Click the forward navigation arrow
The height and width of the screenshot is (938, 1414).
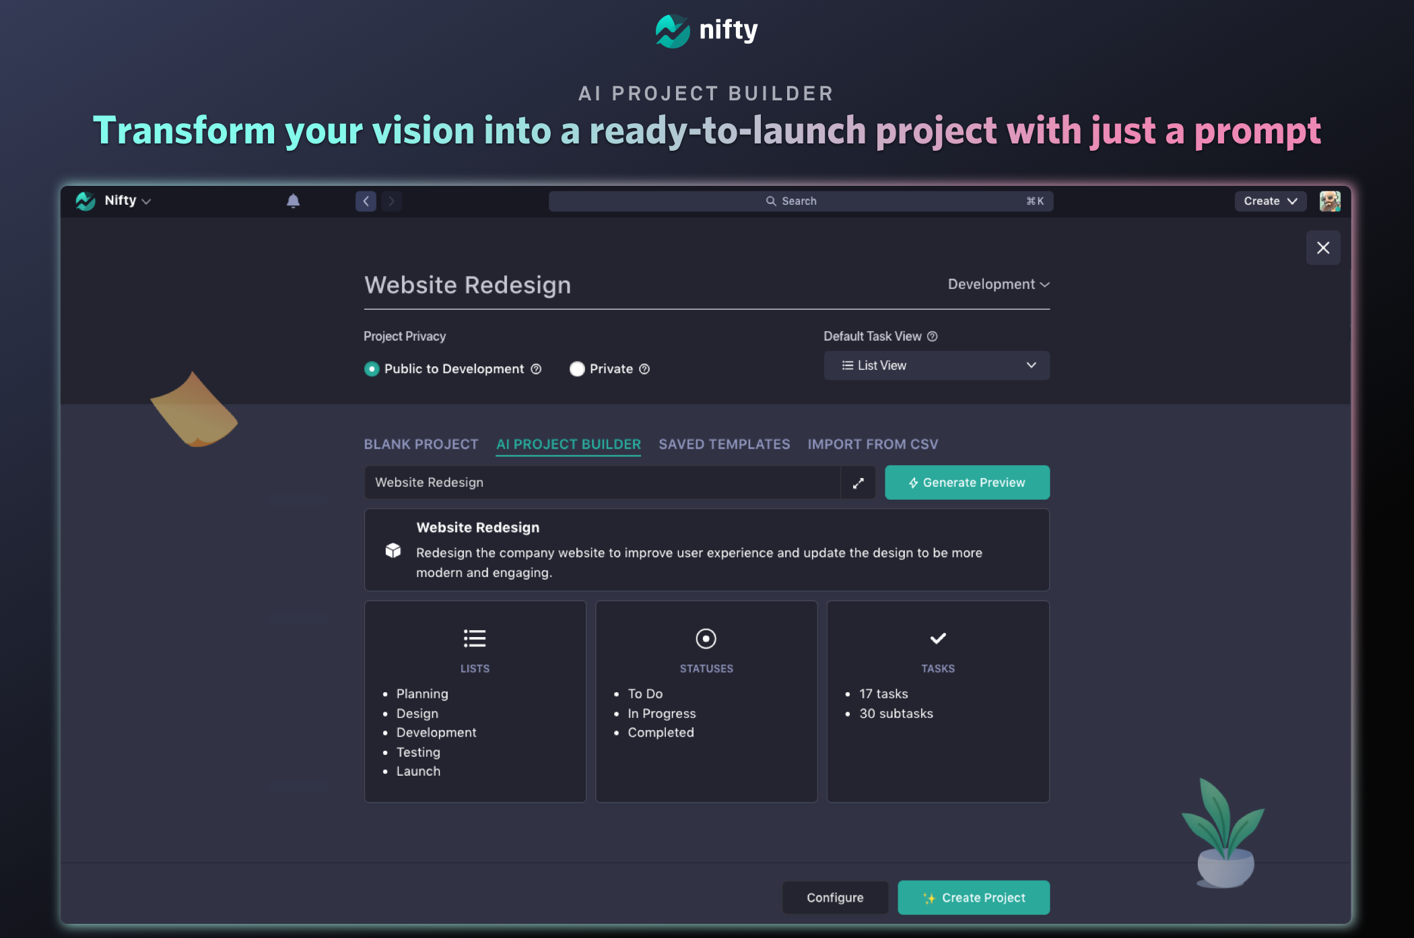391,201
